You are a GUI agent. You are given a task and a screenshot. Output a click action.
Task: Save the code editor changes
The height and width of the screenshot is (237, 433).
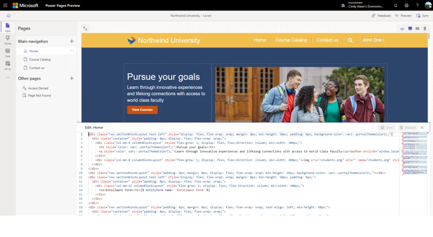click(x=386, y=128)
